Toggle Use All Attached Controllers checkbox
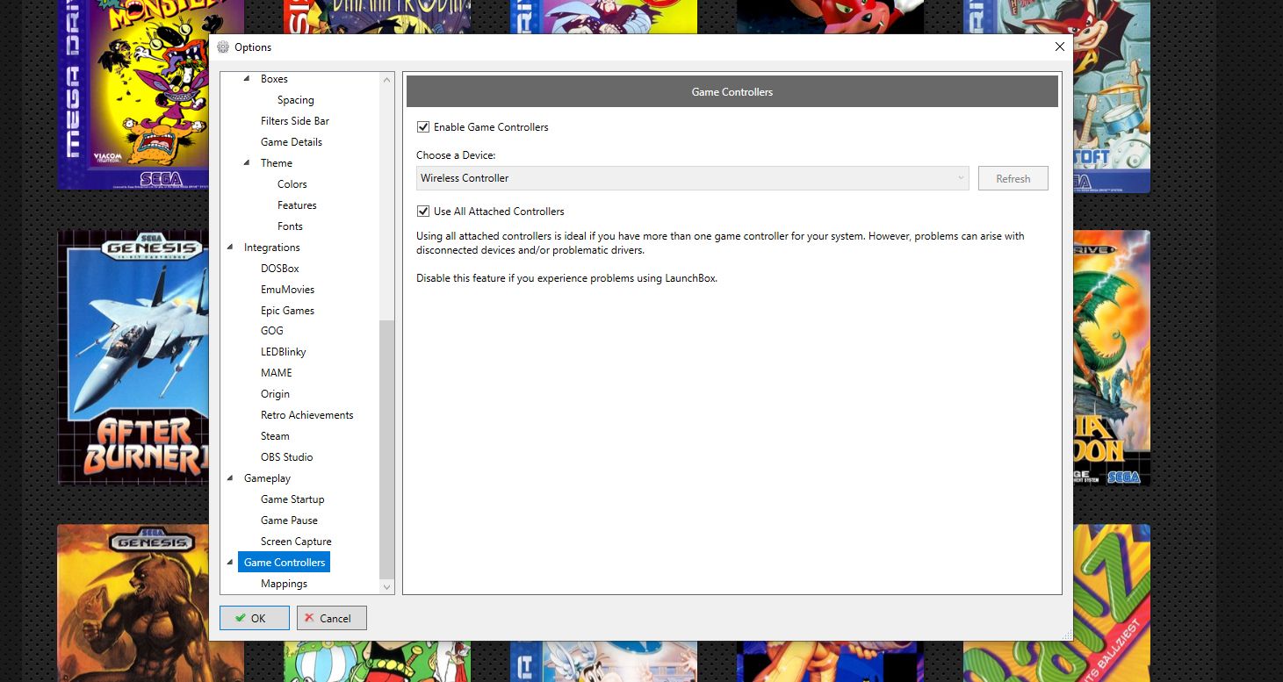 pos(424,212)
